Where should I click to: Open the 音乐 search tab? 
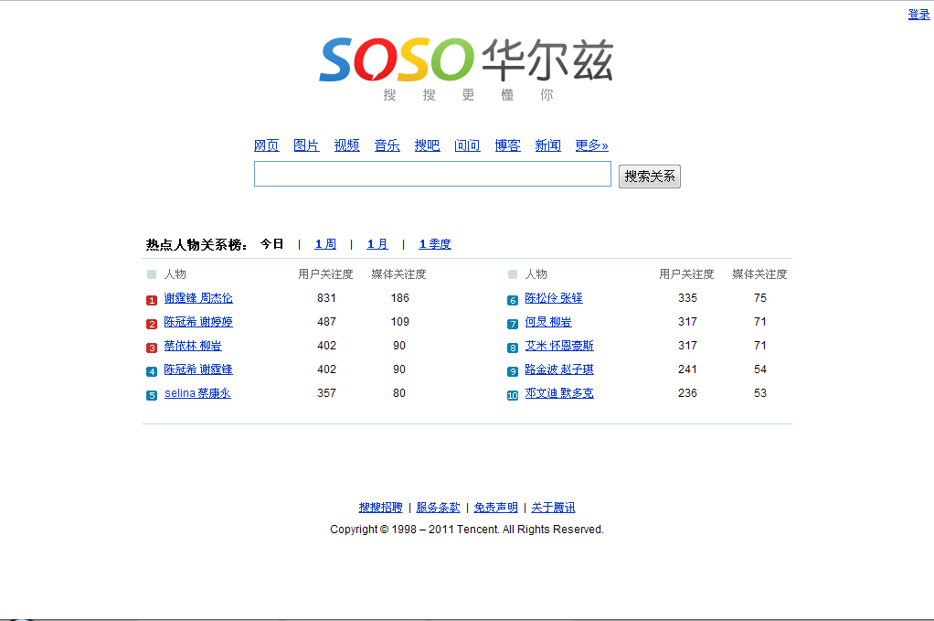387,145
